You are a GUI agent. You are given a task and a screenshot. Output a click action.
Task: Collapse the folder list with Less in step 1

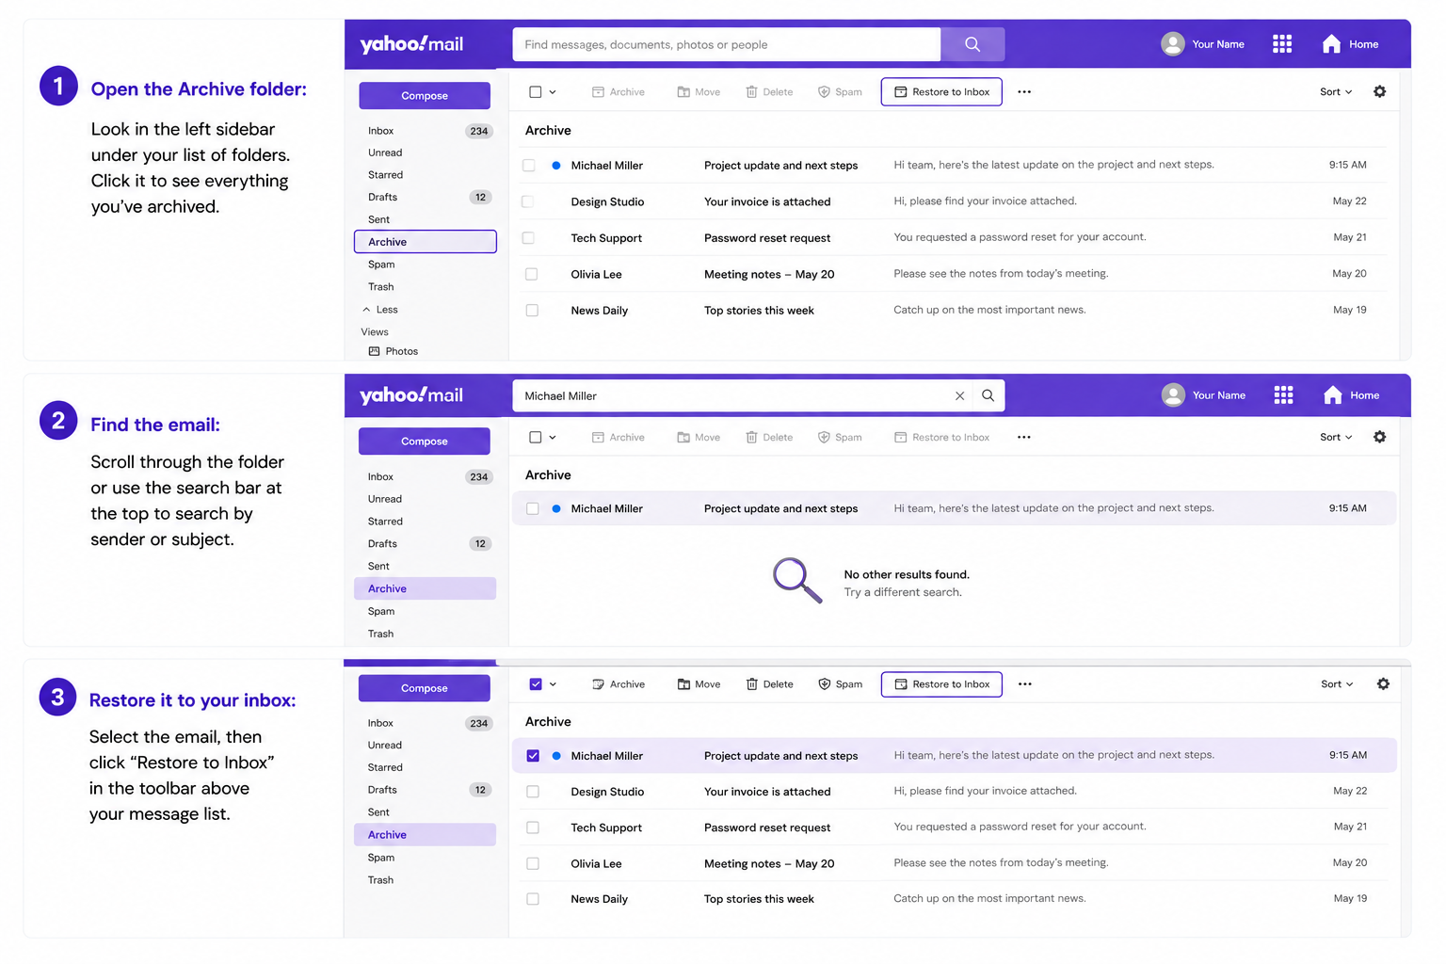click(380, 310)
